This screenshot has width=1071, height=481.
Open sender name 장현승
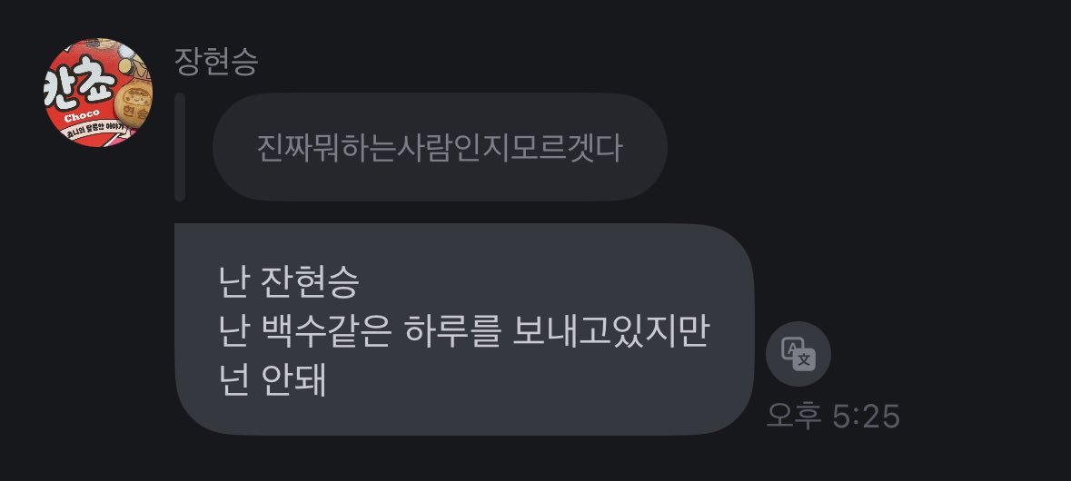[216, 62]
